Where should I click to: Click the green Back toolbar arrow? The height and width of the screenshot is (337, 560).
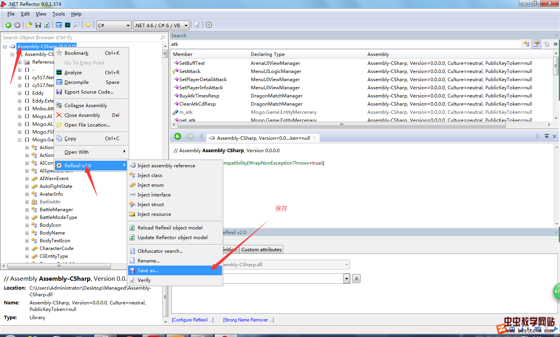pyautogui.click(x=8, y=25)
